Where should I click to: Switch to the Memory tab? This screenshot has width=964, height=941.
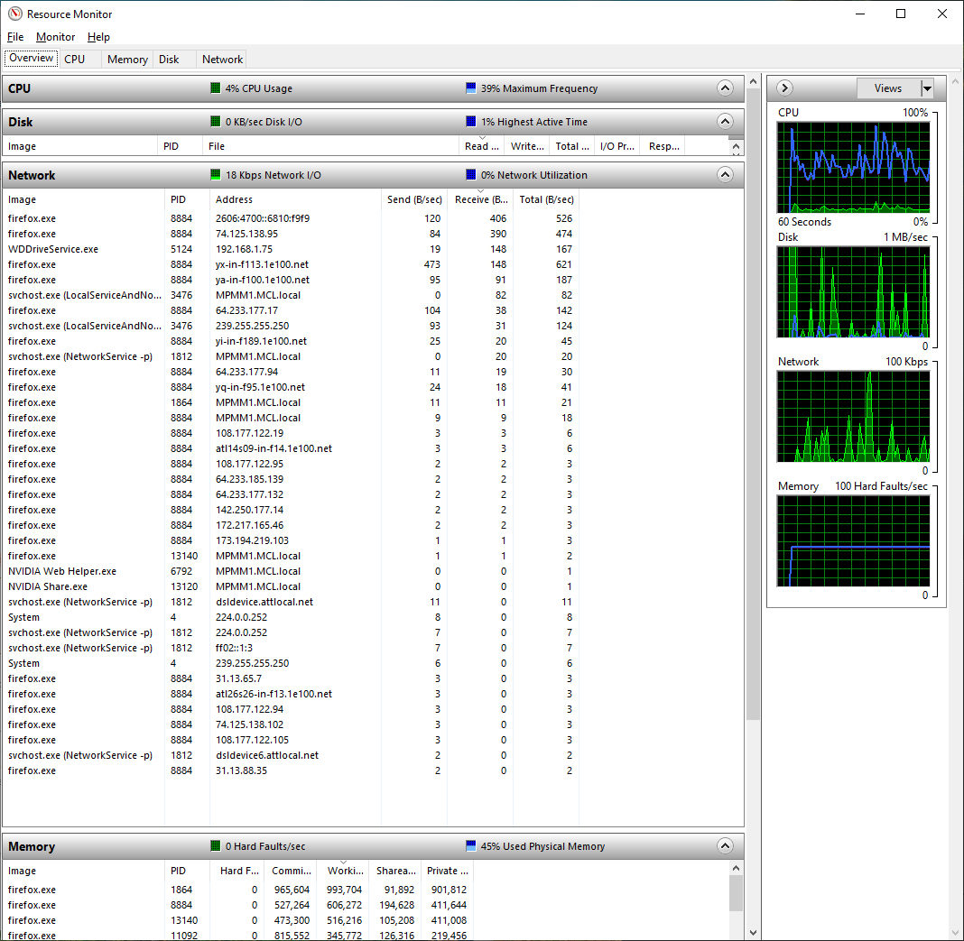[x=127, y=59]
